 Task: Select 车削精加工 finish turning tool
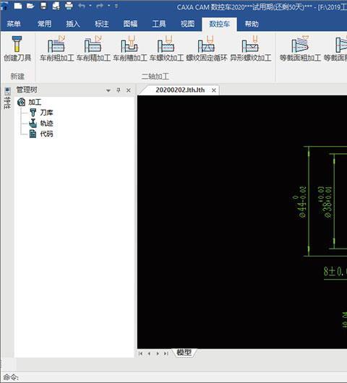(x=93, y=48)
